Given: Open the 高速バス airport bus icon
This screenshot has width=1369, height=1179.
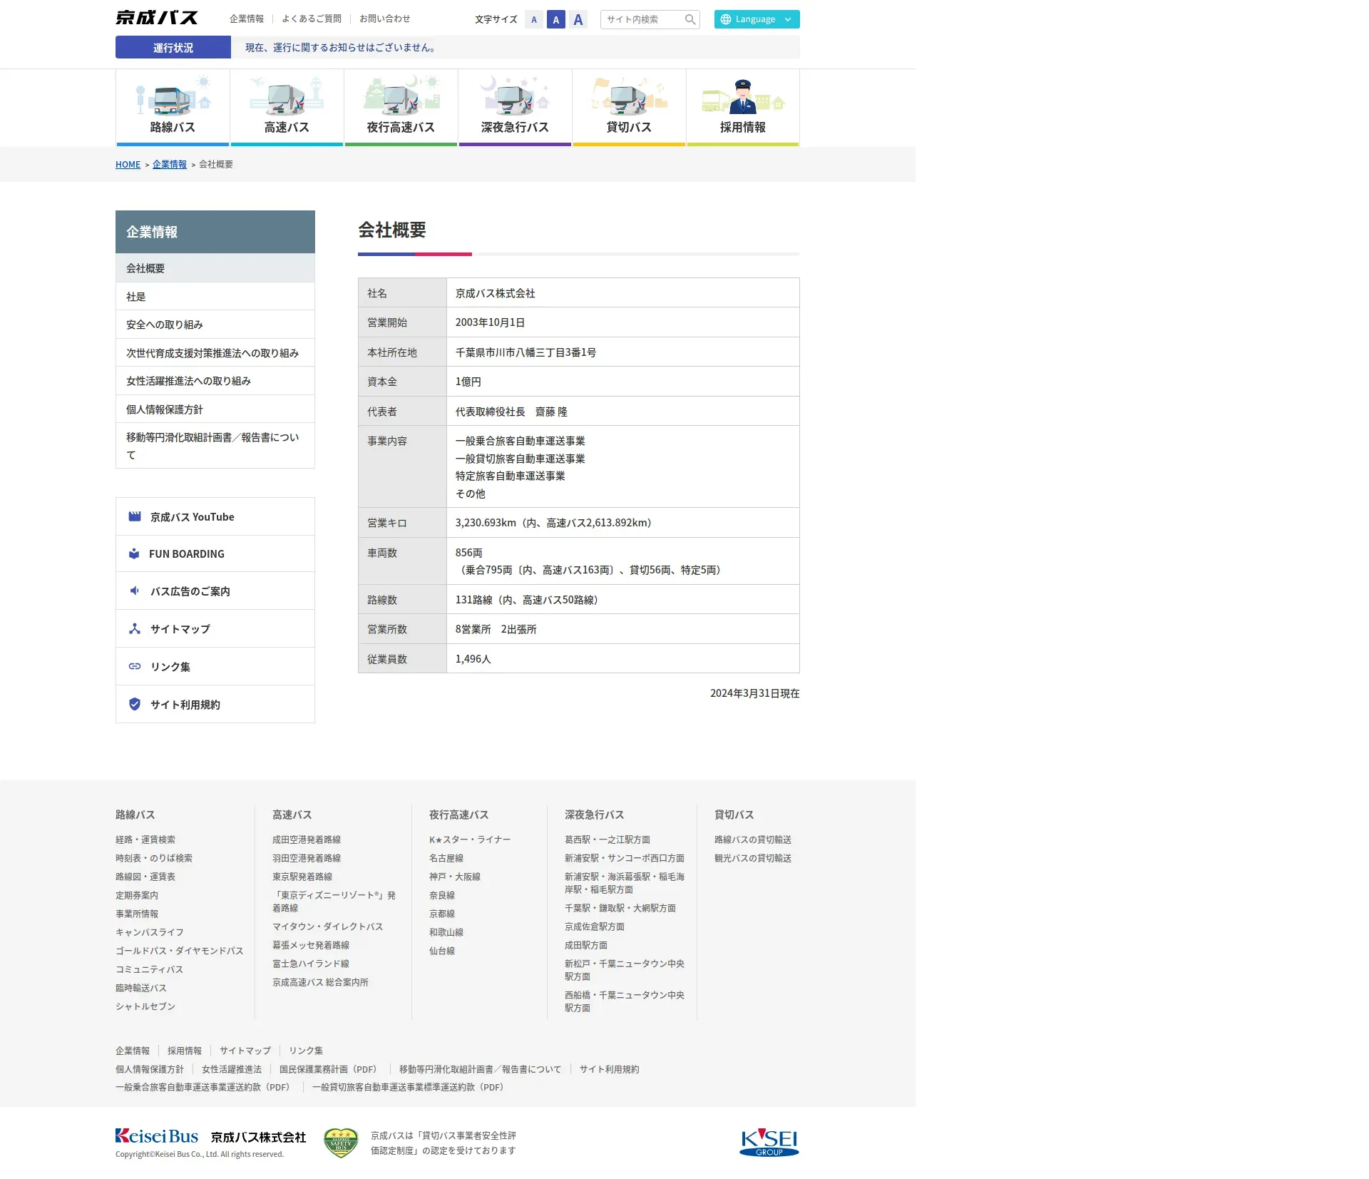Looking at the screenshot, I should [287, 98].
